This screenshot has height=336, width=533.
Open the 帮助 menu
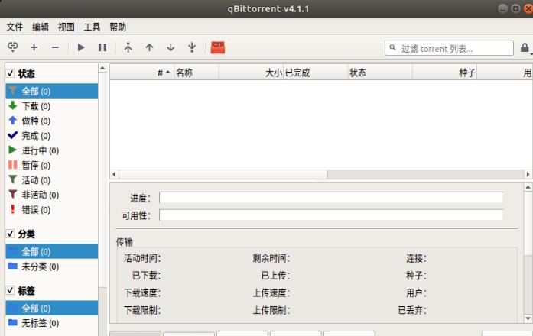(118, 27)
